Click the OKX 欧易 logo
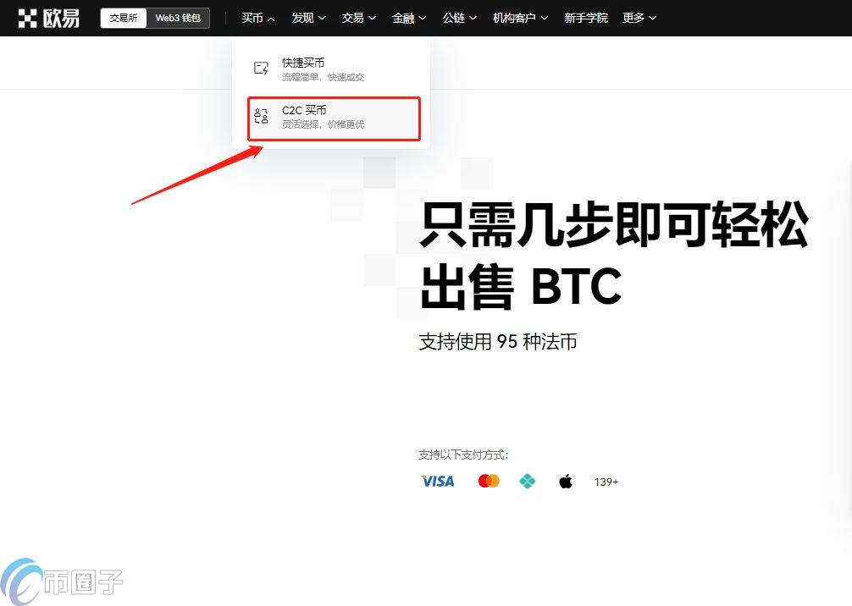The width and height of the screenshot is (852, 606). pos(49,18)
